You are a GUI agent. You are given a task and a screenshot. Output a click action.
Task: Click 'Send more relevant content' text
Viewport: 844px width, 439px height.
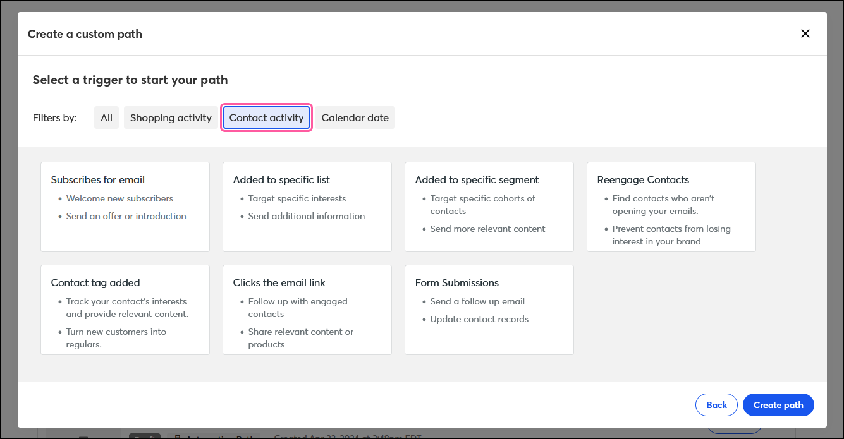(488, 229)
